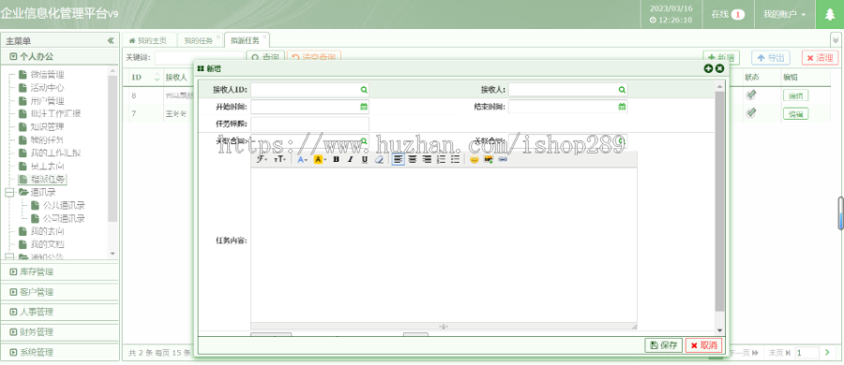This screenshot has height=365, width=844.
Task: Open 我的去向 in sidebar tree
Action: tap(48, 231)
